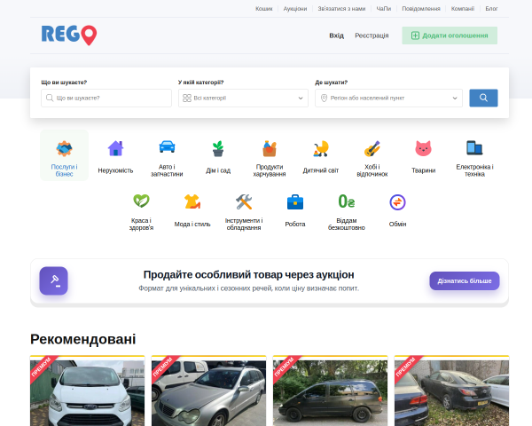Focus the Що ви шукаєте search field
This screenshot has width=532, height=426.
pos(106,98)
